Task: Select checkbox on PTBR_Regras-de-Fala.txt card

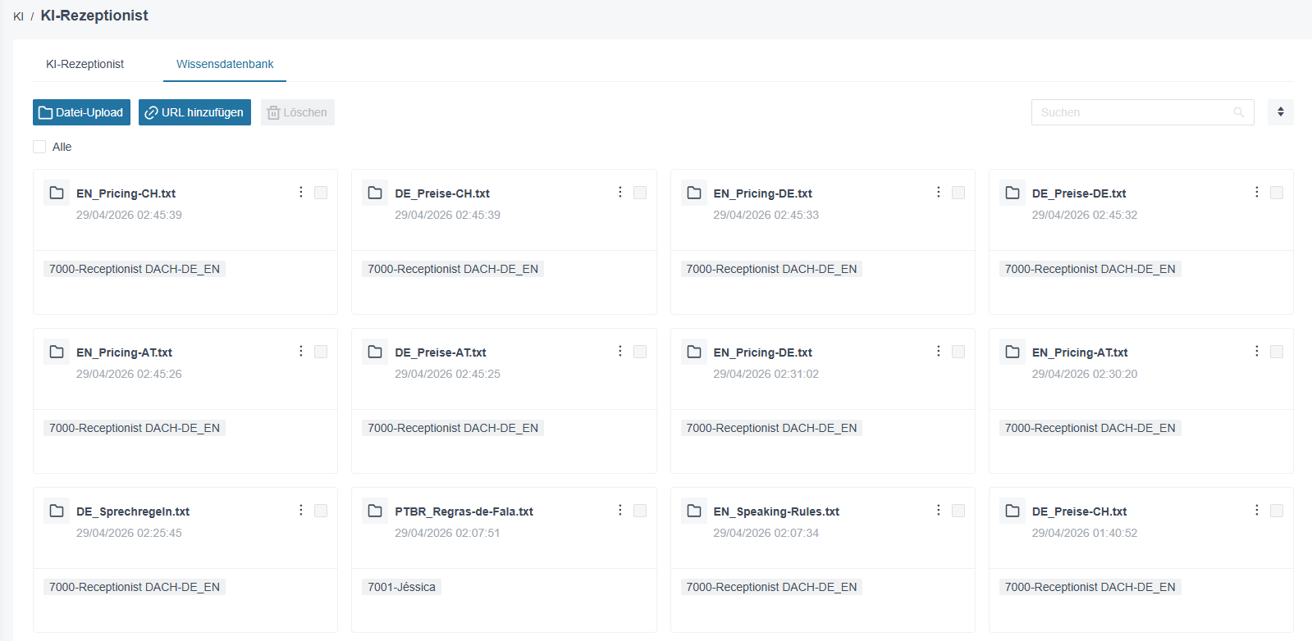Action: pyautogui.click(x=640, y=511)
